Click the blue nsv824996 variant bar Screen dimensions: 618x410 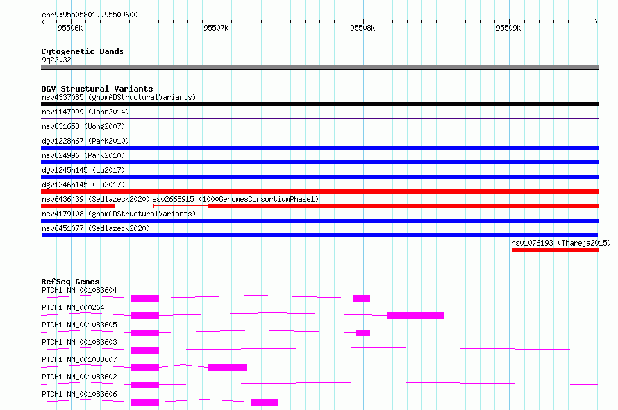pos(319,162)
